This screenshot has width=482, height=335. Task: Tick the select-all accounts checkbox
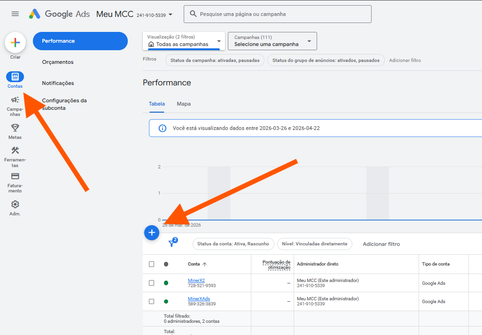(152, 264)
